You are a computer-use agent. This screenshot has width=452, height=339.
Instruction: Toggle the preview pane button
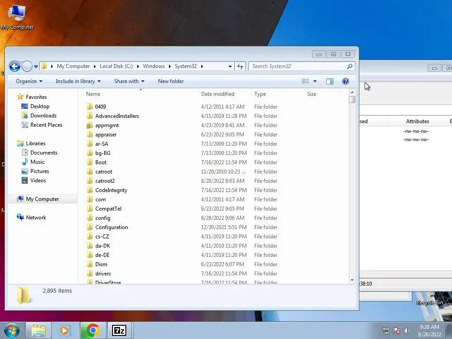(x=330, y=81)
